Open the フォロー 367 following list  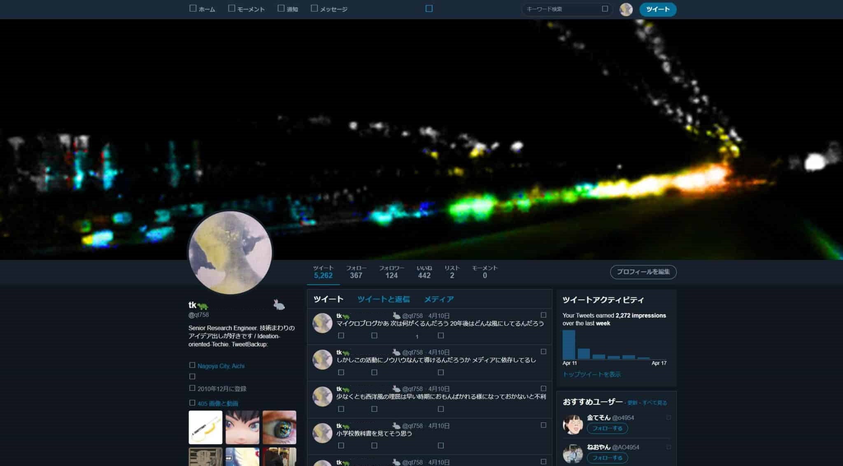pos(356,272)
